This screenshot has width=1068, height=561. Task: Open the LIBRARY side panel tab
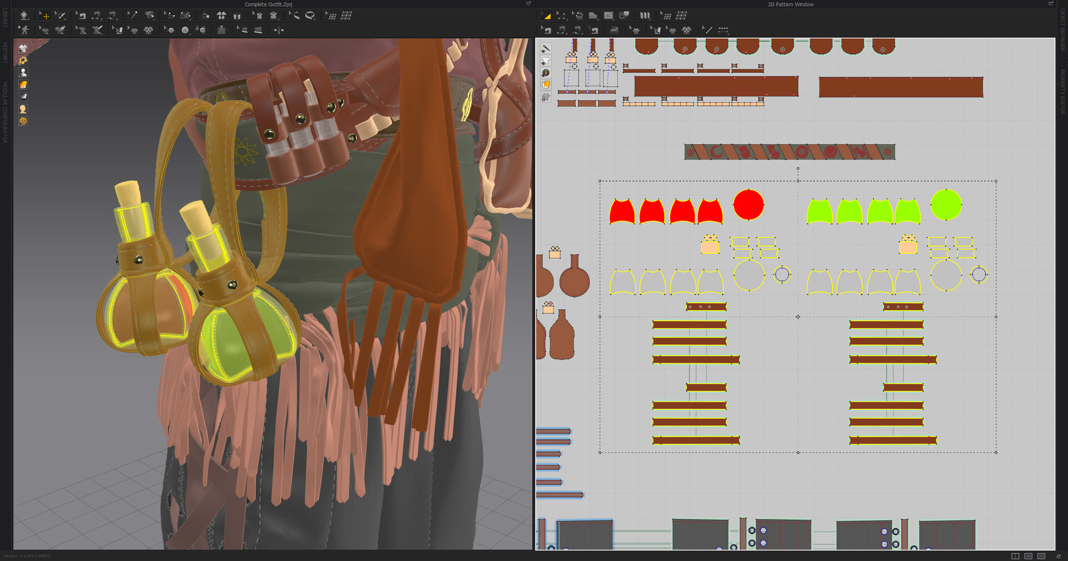(x=4, y=18)
